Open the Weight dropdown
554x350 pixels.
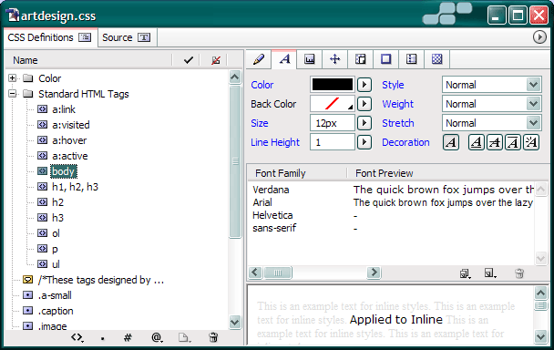[492, 104]
